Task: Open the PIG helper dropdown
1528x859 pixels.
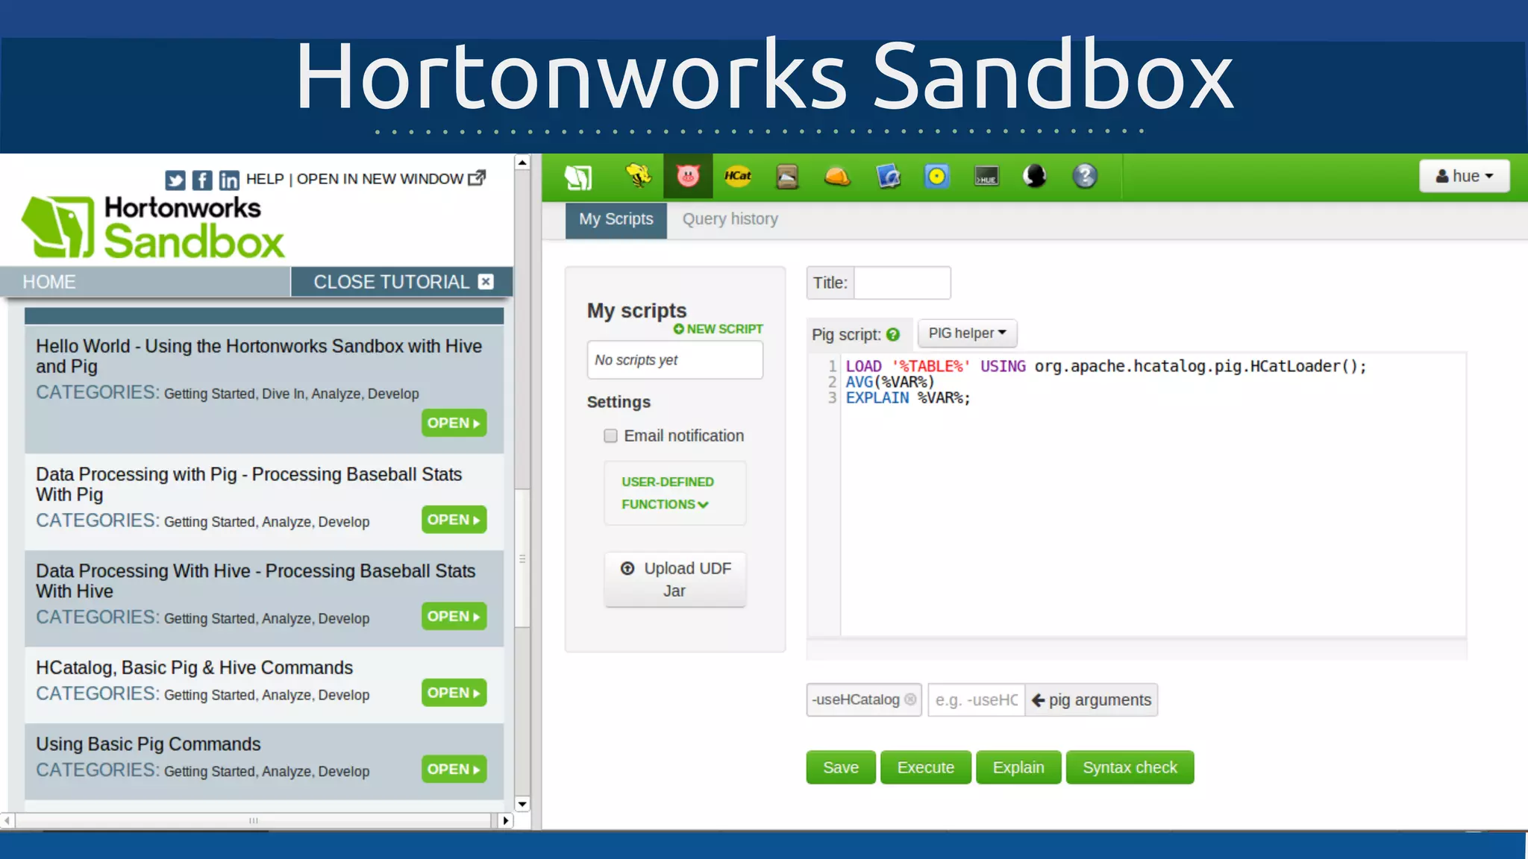Action: pos(967,333)
